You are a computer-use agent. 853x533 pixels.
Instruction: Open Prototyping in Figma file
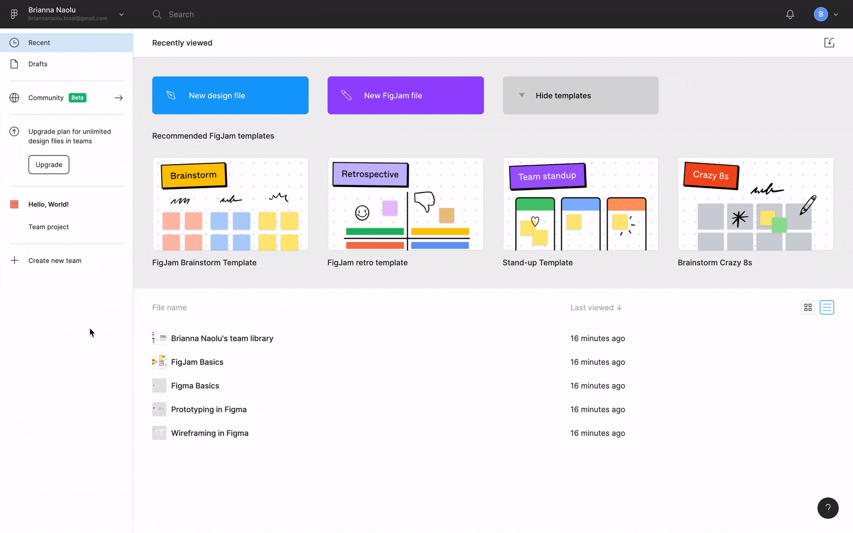click(x=209, y=410)
